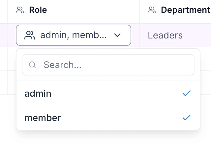
Task: Select the Department column header
Action: pyautogui.click(x=185, y=10)
